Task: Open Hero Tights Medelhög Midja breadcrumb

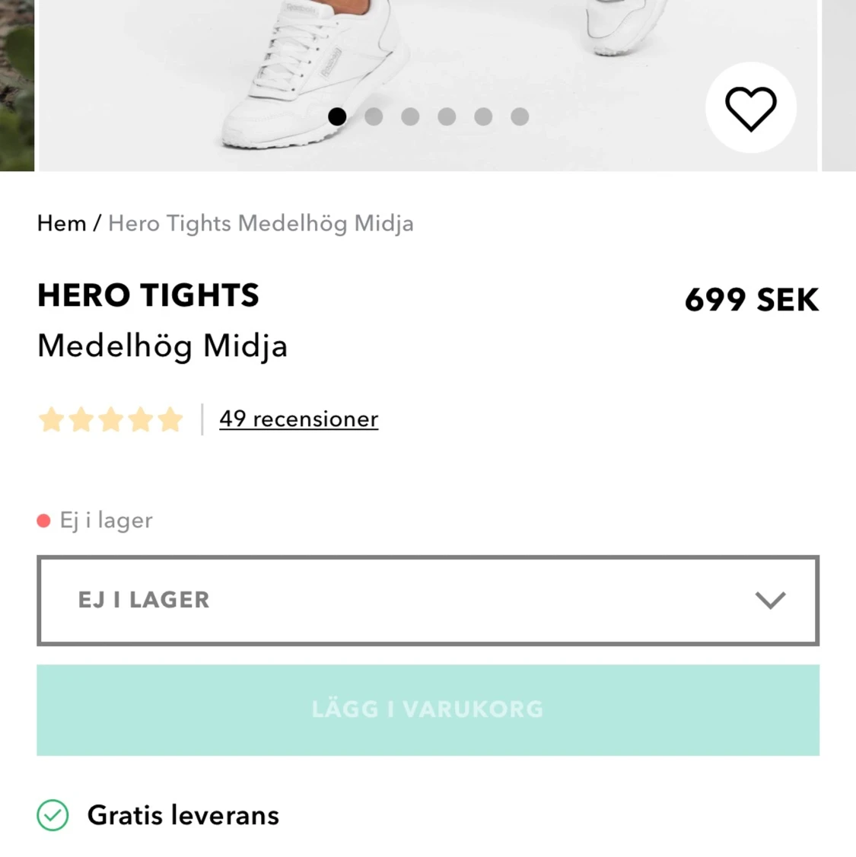Action: tap(261, 224)
